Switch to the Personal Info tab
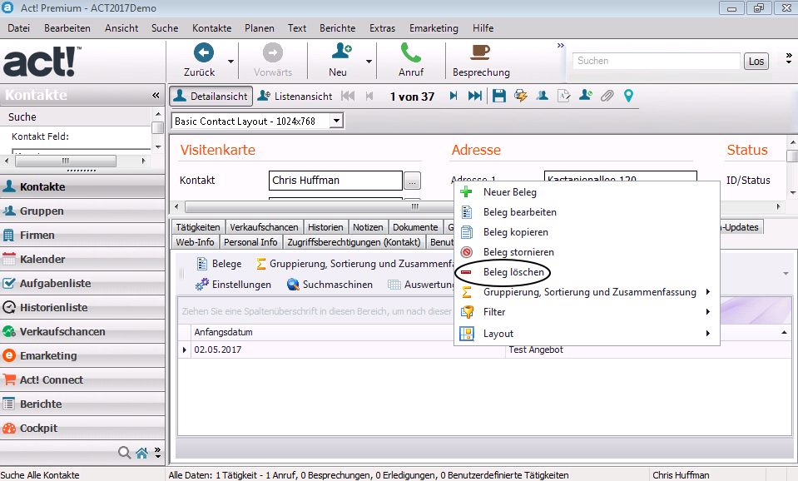798x481 pixels. pyautogui.click(x=250, y=242)
